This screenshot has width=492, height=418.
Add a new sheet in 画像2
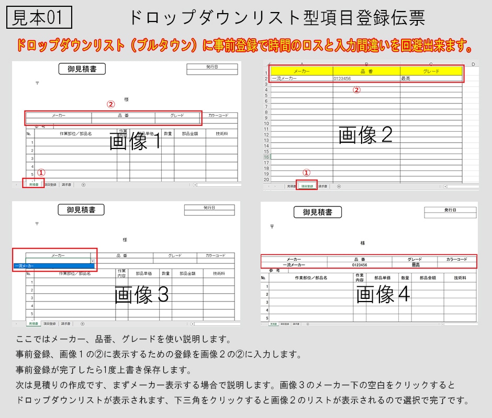[339, 187]
